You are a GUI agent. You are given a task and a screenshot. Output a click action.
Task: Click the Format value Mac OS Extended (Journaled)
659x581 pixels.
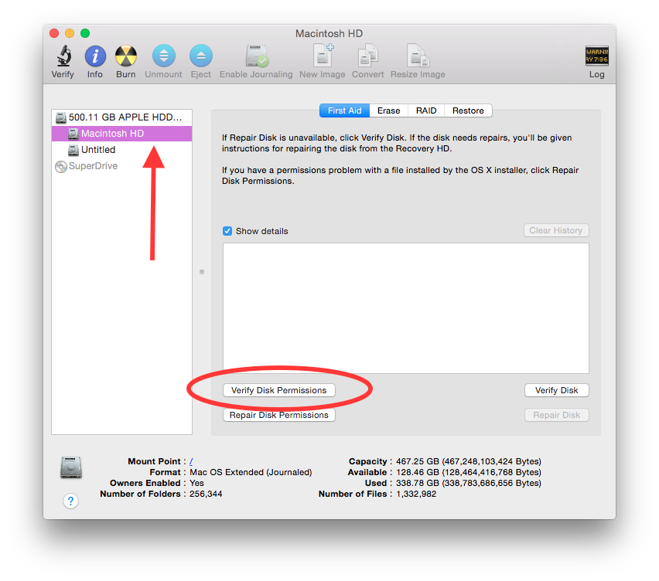251,472
